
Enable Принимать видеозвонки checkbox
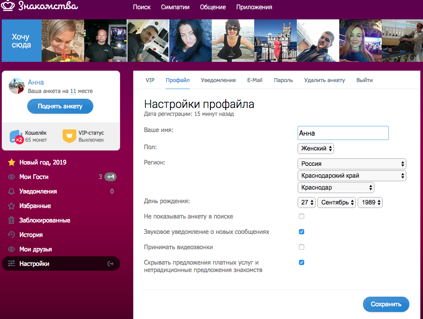[302, 247]
